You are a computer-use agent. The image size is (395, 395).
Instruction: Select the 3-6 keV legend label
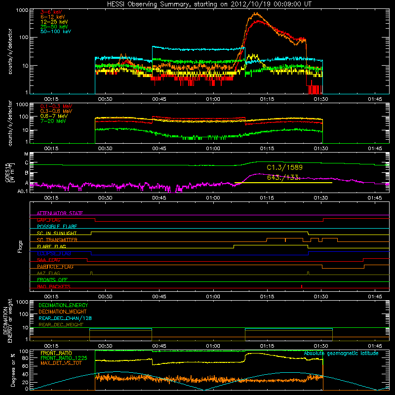pyautogui.click(x=51, y=12)
